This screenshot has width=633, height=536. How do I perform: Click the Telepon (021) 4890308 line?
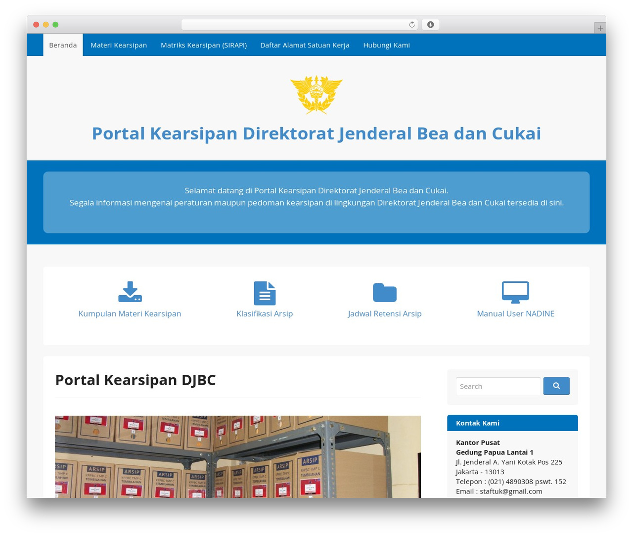511,482
